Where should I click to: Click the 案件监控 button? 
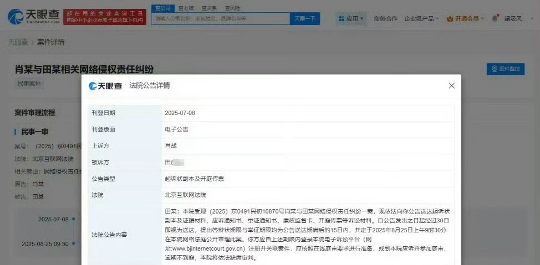(x=506, y=69)
